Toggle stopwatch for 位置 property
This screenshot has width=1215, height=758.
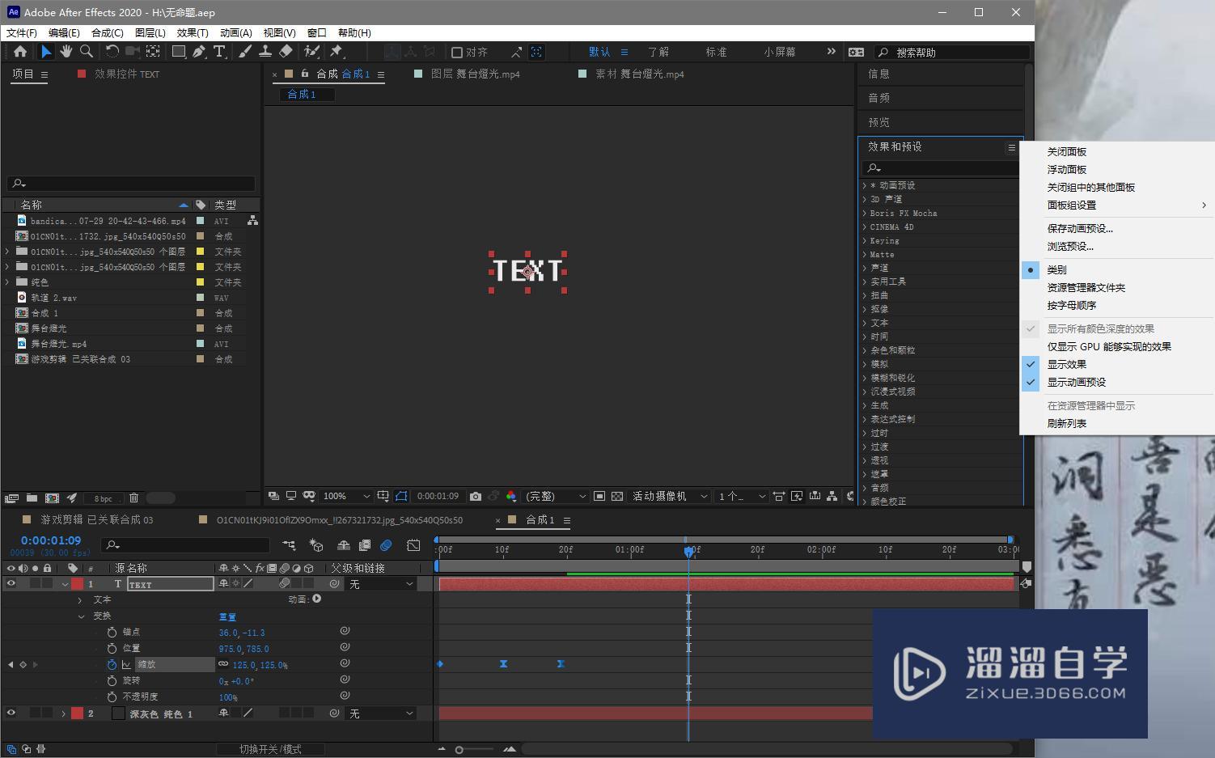[x=112, y=648]
